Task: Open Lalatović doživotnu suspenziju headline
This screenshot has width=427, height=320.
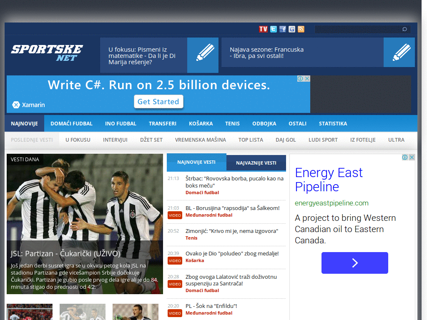Action: pyautogui.click(x=231, y=280)
